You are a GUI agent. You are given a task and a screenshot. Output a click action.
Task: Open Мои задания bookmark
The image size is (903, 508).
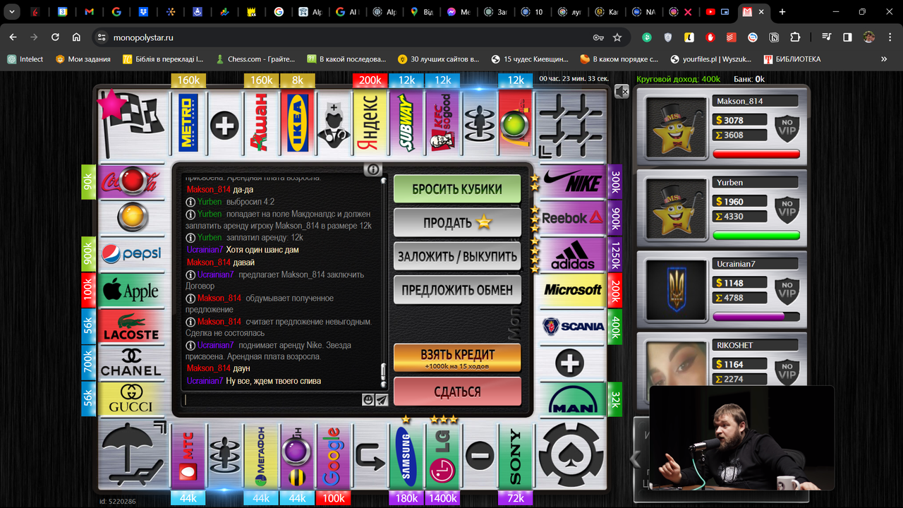83,59
